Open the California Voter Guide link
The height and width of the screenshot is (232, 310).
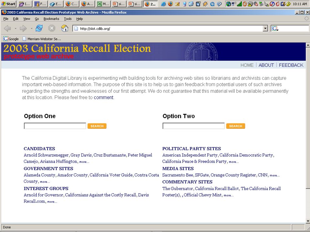point(111,175)
